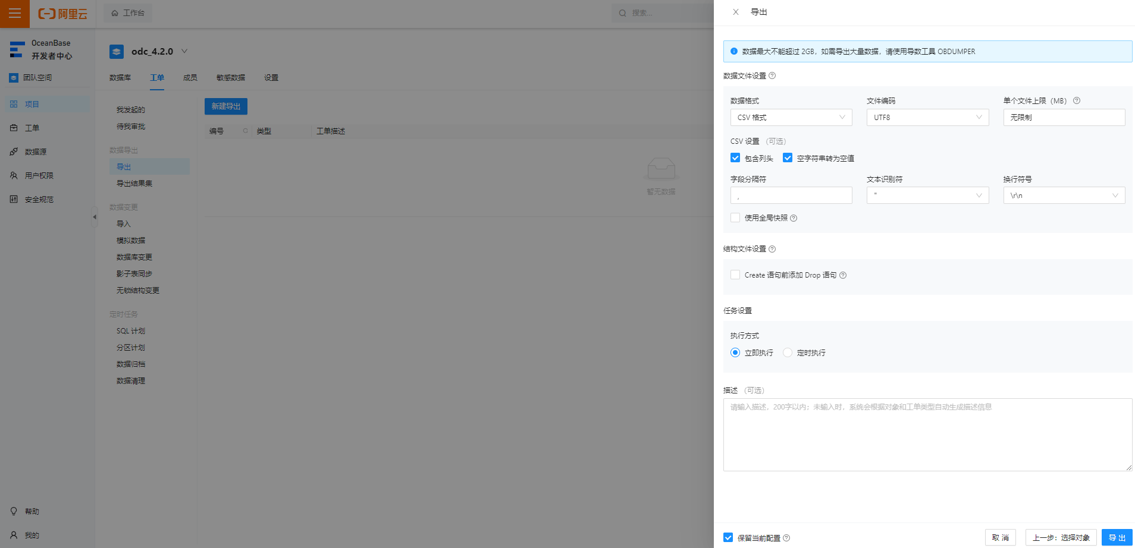Close the 导出 drawer with the X icon
This screenshot has height=548, width=1135.
736,12
